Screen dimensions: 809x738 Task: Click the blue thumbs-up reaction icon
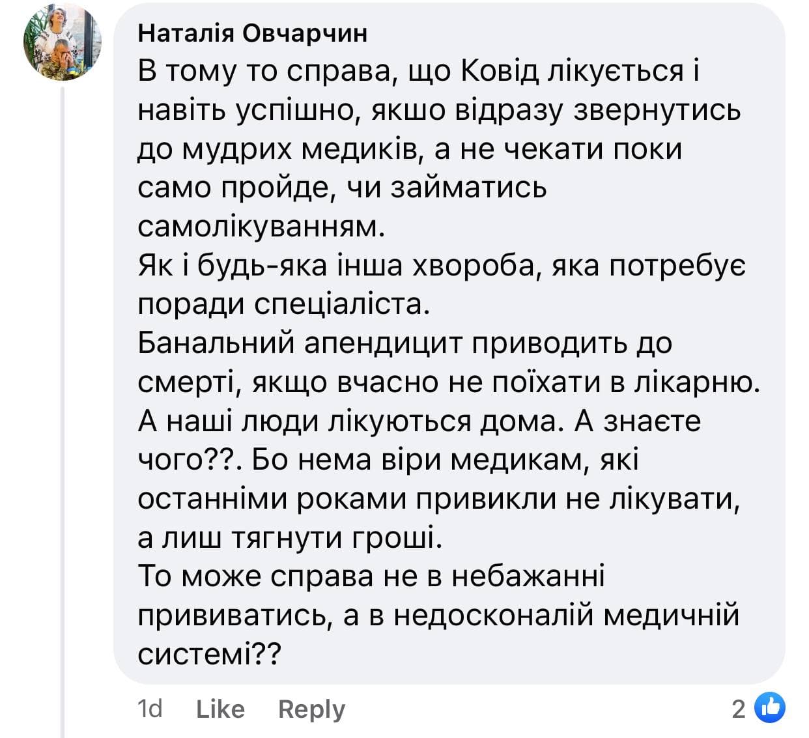(x=769, y=708)
